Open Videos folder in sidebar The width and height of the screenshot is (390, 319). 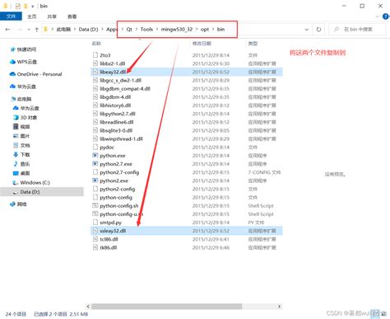click(21, 127)
